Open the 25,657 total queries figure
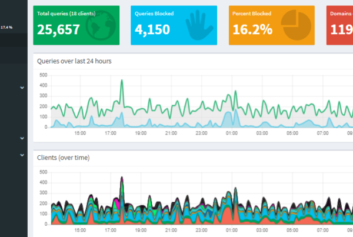The image size is (353, 237). click(58, 31)
